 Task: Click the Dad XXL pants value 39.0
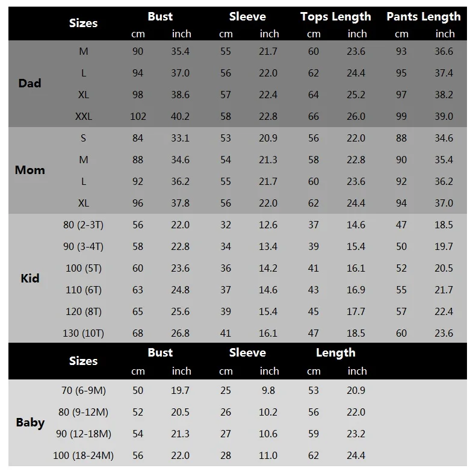click(x=444, y=116)
